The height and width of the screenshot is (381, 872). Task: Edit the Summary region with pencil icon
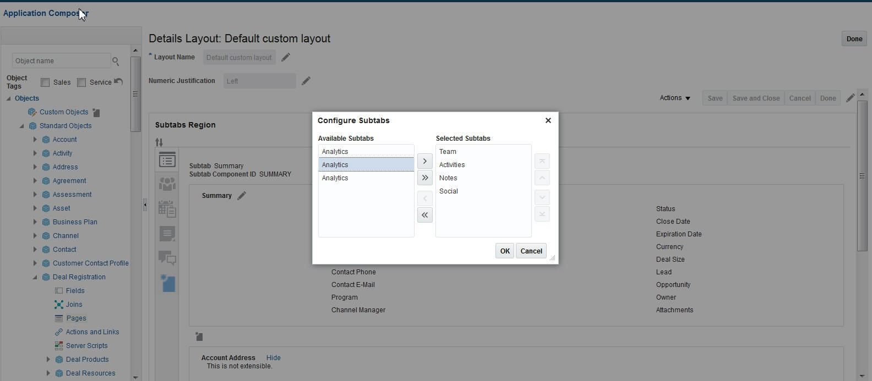click(x=242, y=196)
